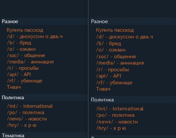Click 'Политика' section header in left panel

click(x=44, y=98)
